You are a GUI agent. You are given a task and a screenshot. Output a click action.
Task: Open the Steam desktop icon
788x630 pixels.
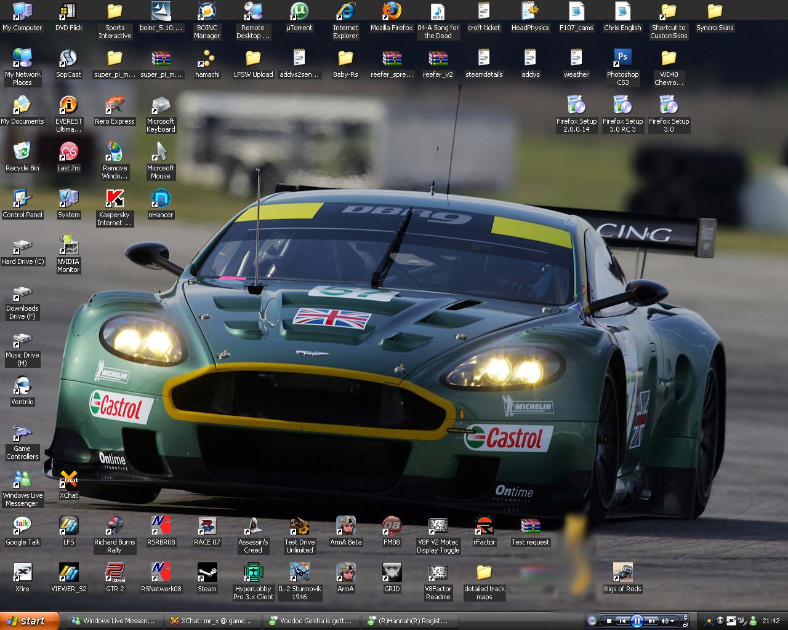207,573
